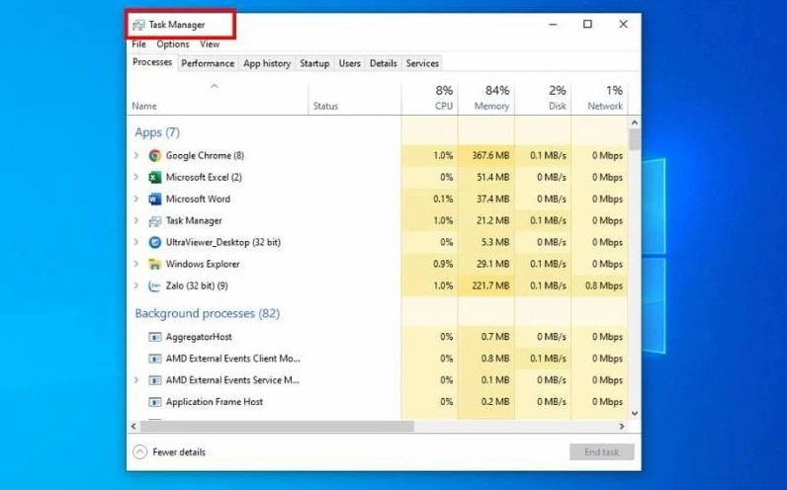Screen dimensions: 787x490
Task: Select the Processes tab
Action: pos(152,62)
